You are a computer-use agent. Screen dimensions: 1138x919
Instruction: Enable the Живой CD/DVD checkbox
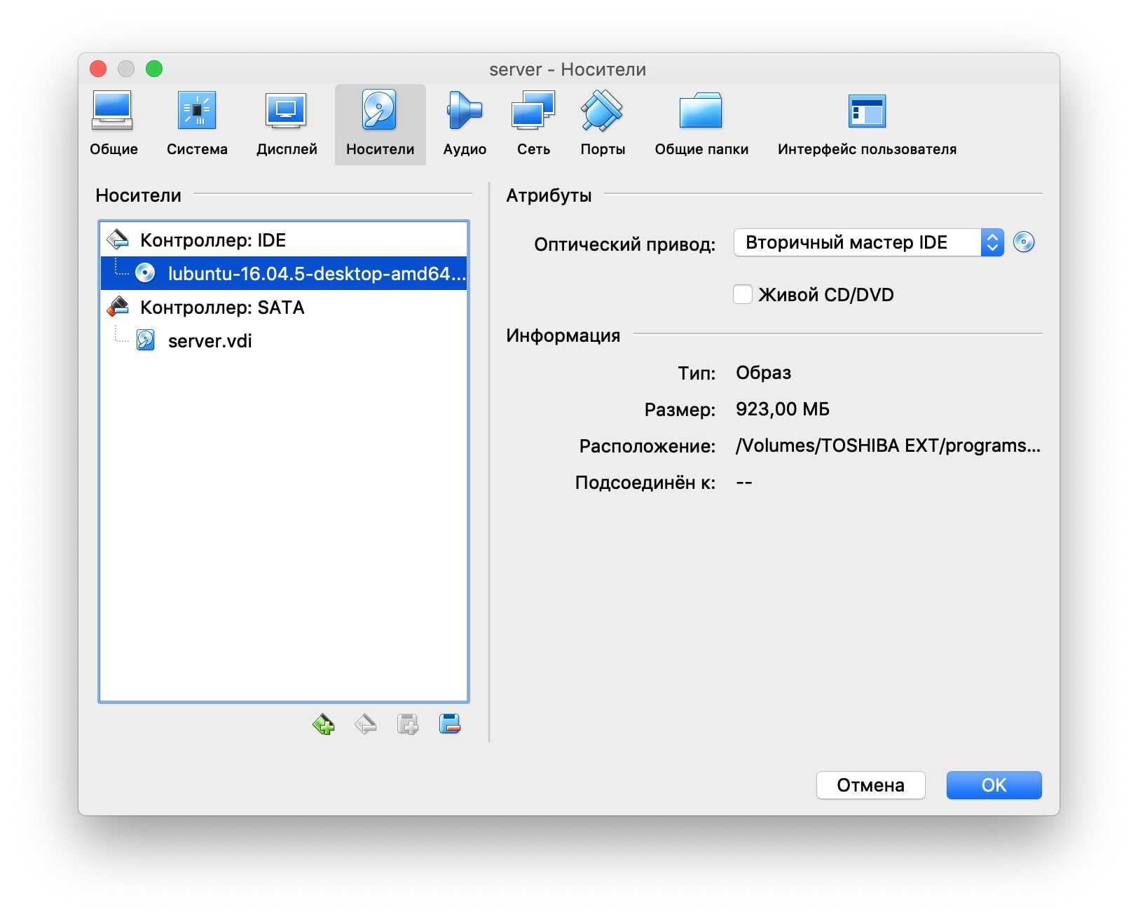(x=743, y=294)
